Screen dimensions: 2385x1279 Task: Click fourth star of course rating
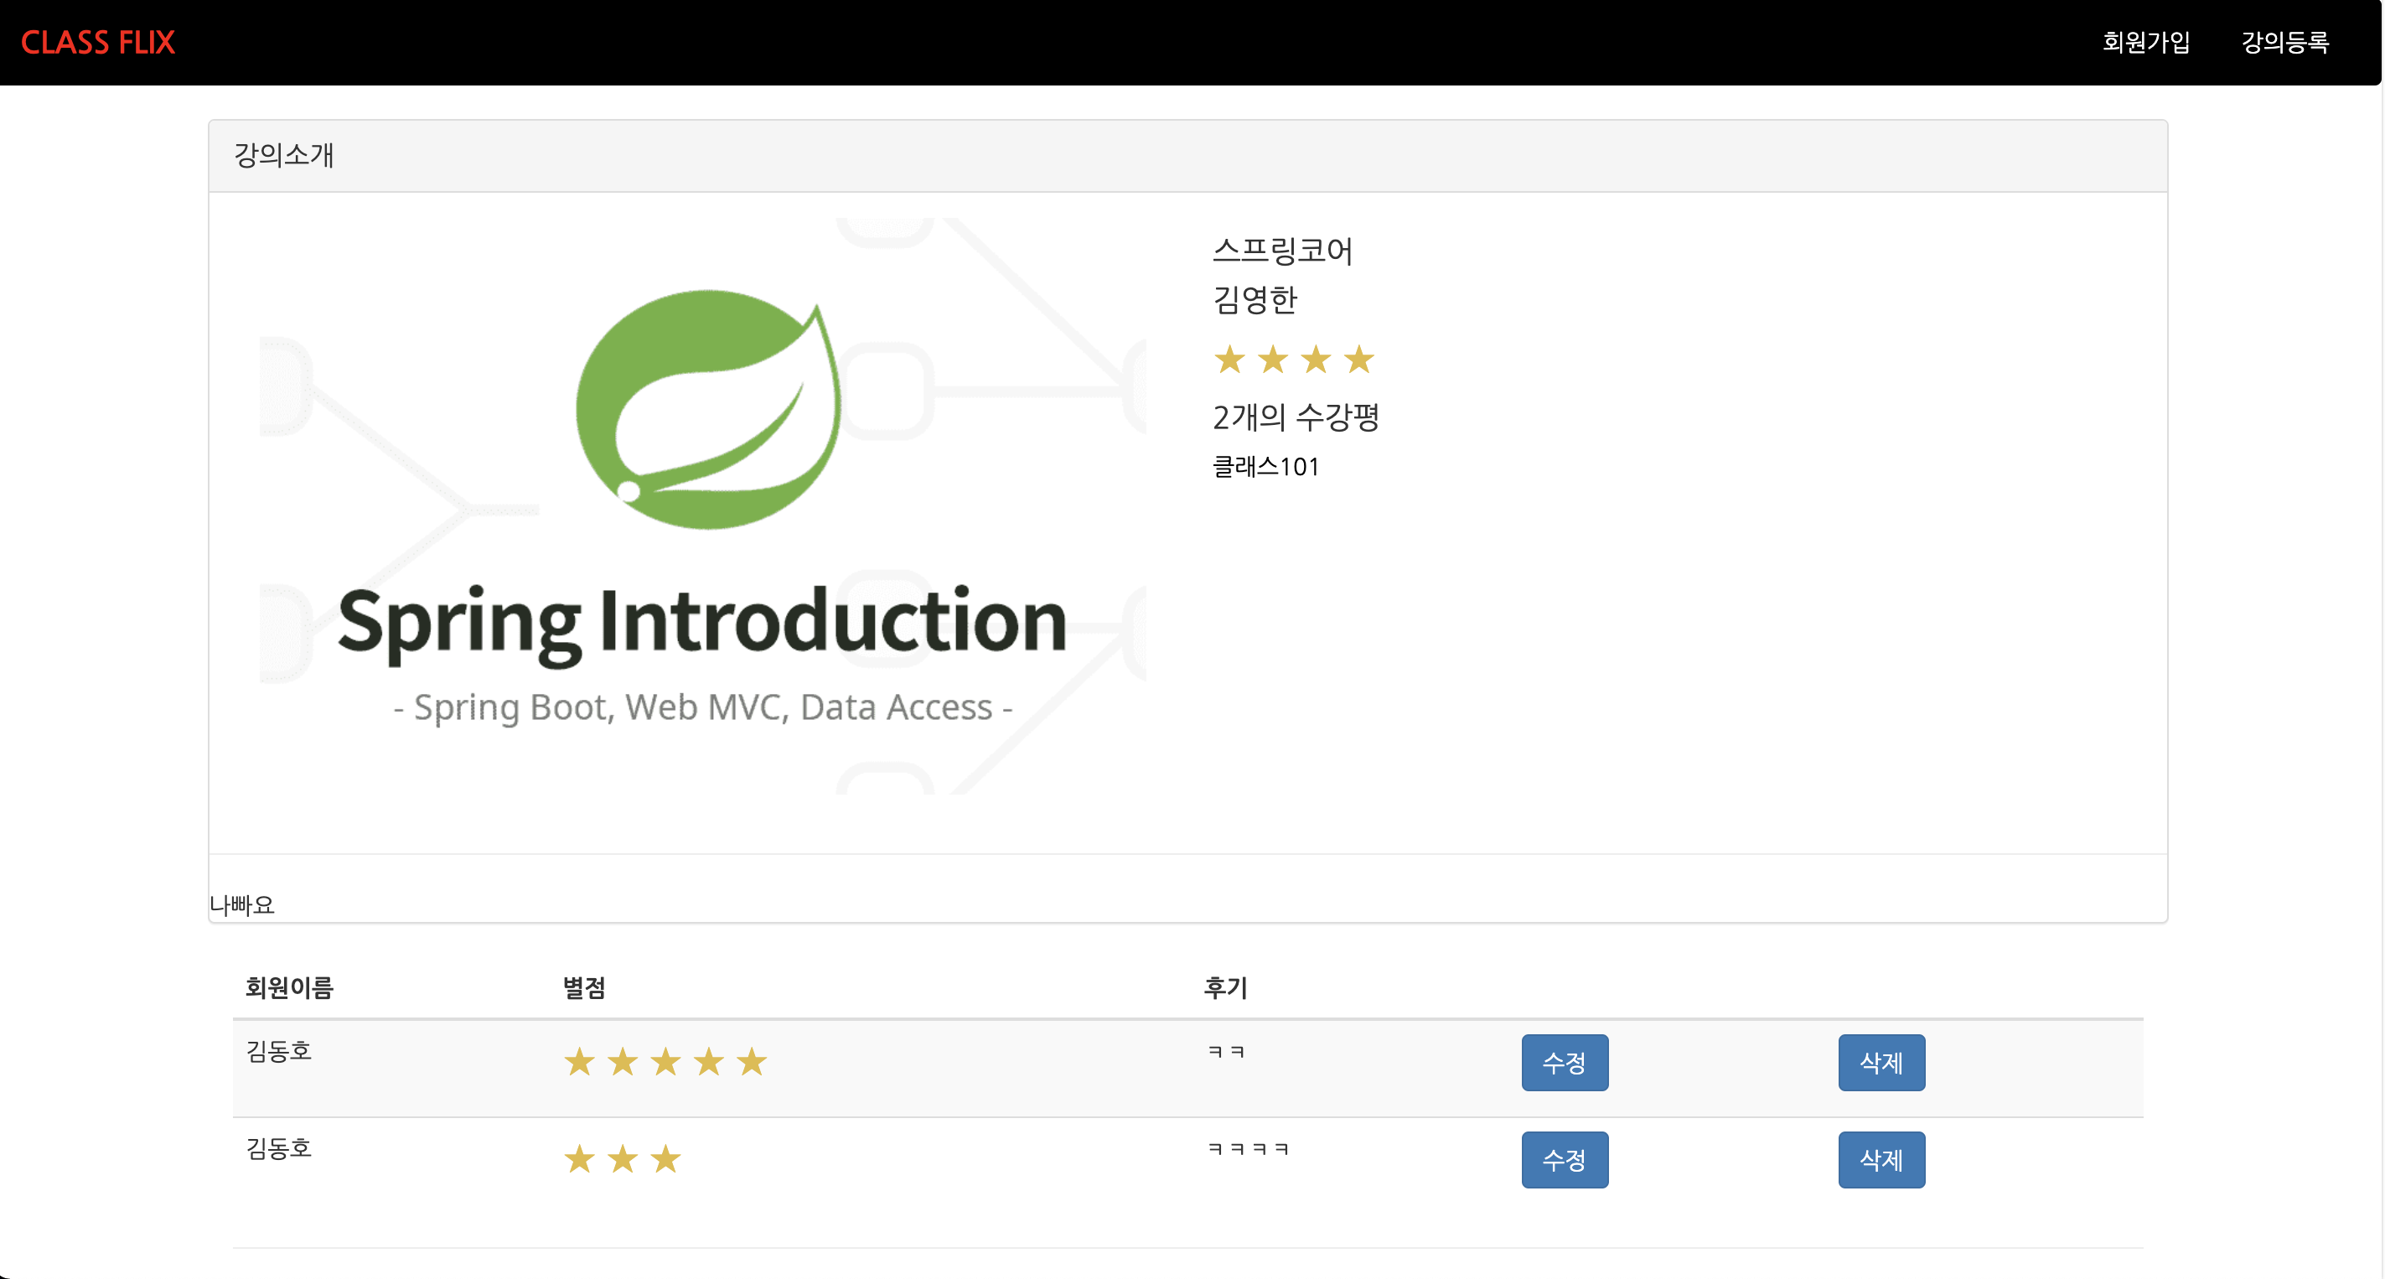pos(1358,360)
